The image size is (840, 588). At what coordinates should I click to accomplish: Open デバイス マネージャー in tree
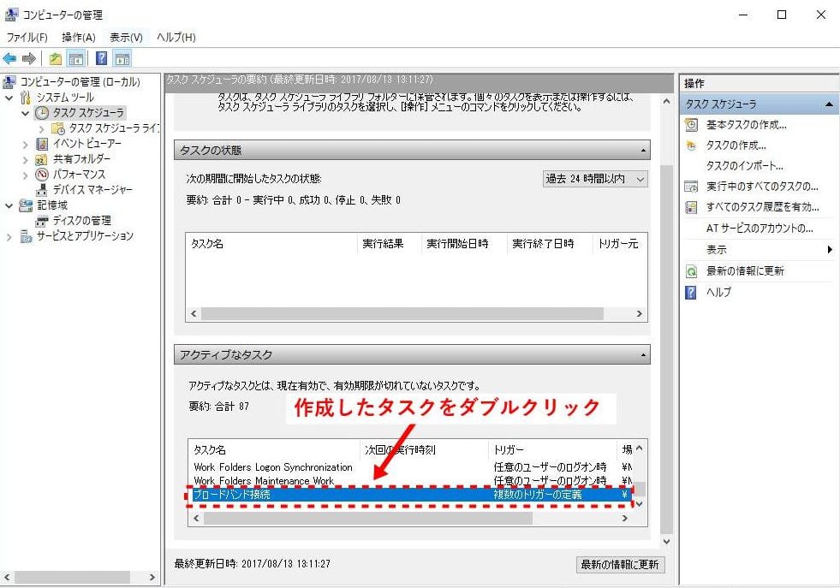pyautogui.click(x=92, y=190)
